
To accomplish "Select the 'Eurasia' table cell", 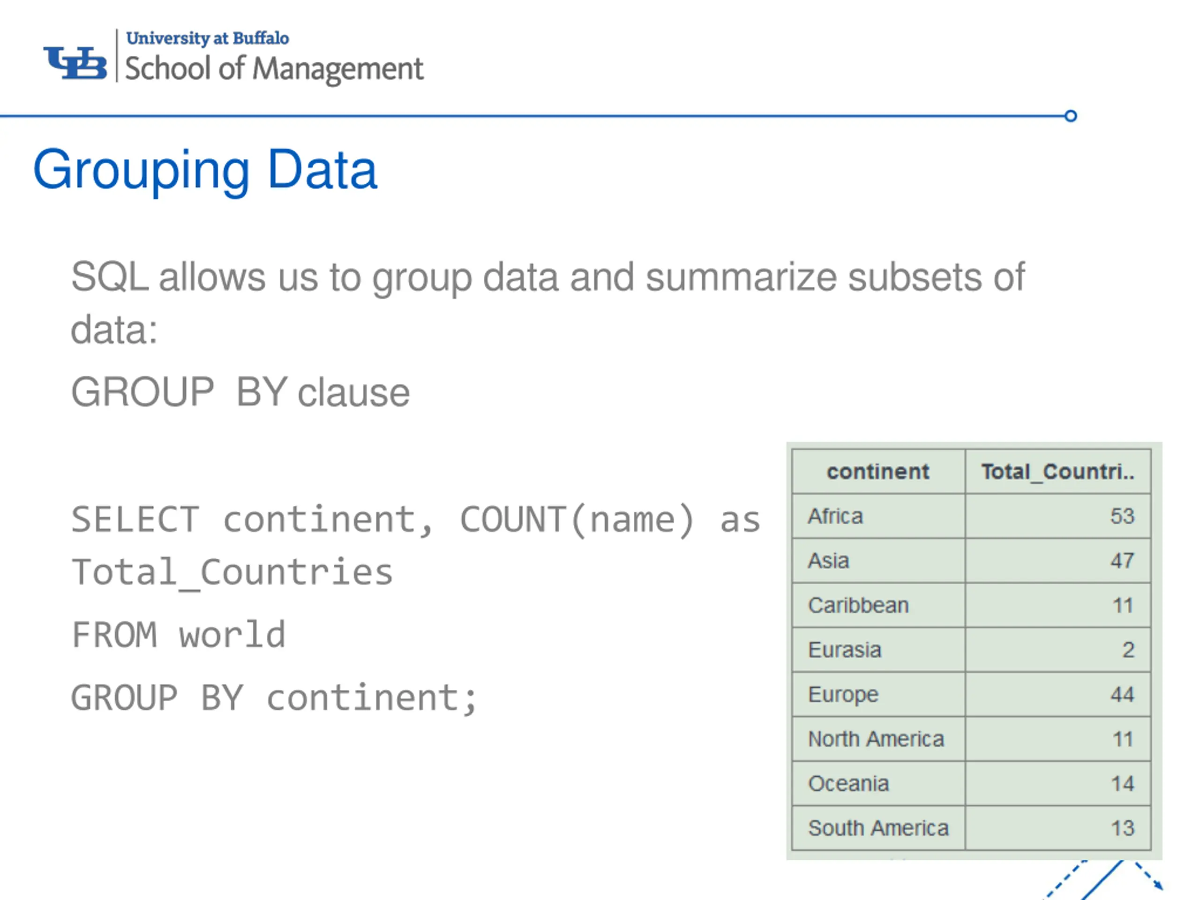I will [x=878, y=649].
